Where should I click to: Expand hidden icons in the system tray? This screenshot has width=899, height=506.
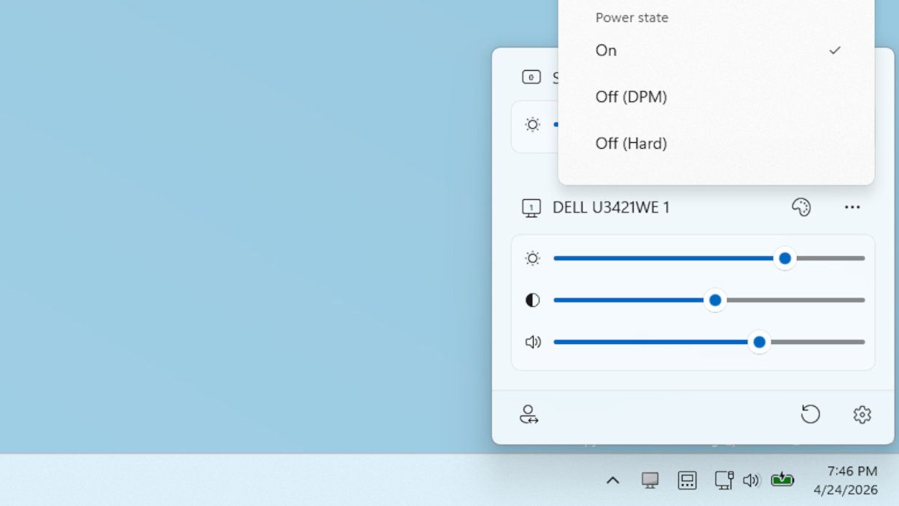613,480
